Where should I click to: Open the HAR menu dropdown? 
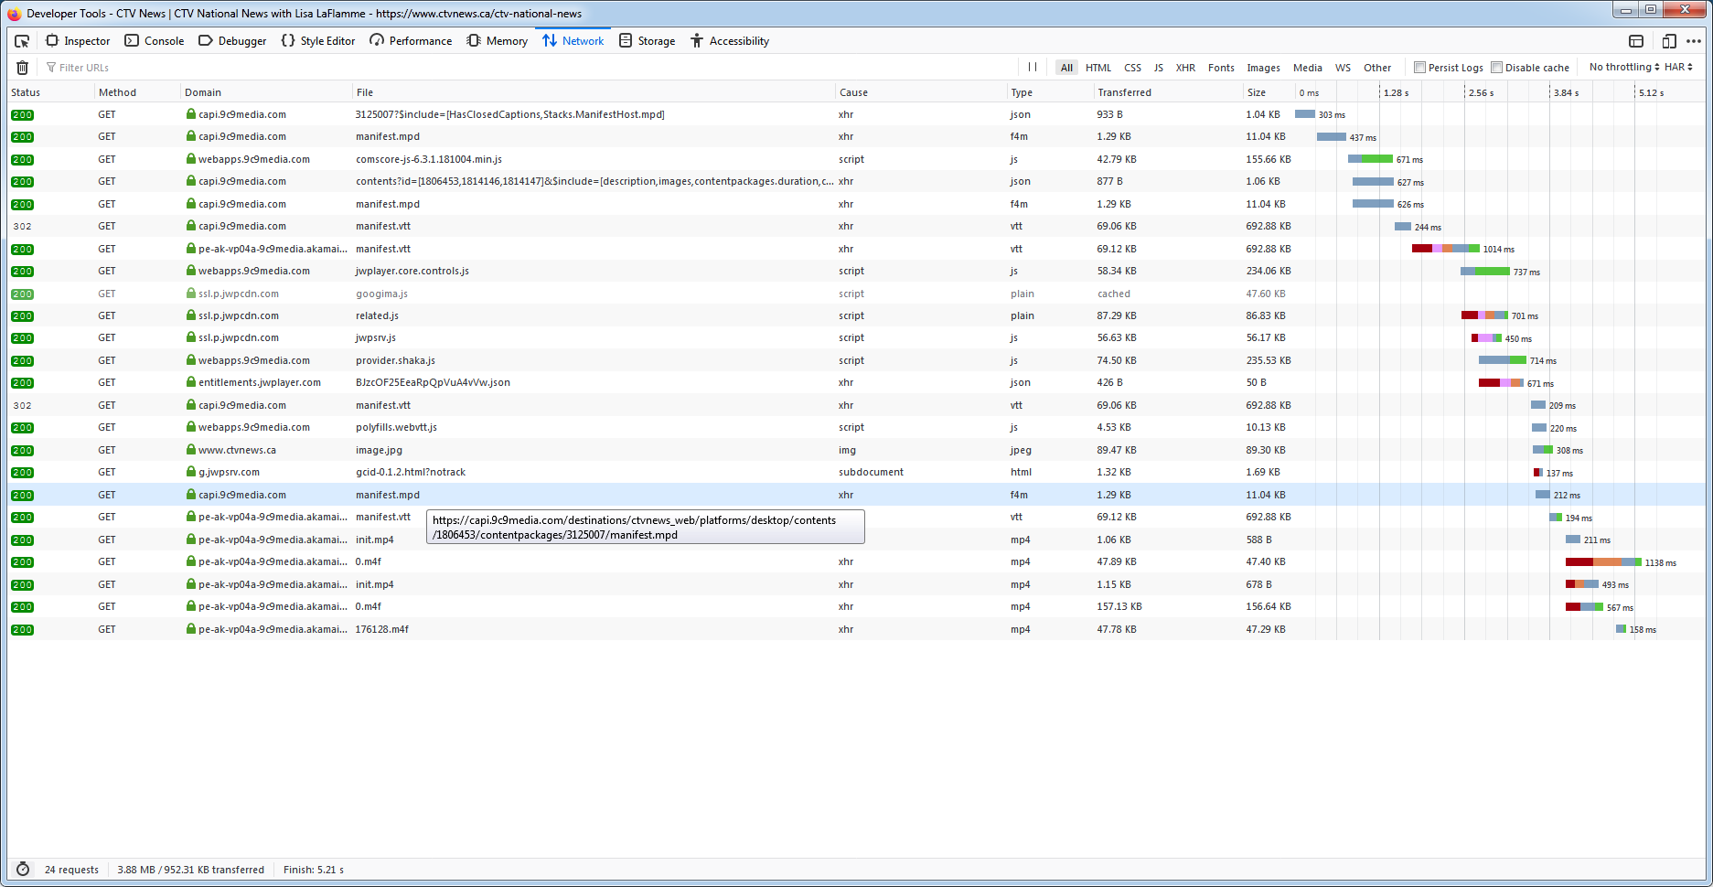tap(1678, 67)
